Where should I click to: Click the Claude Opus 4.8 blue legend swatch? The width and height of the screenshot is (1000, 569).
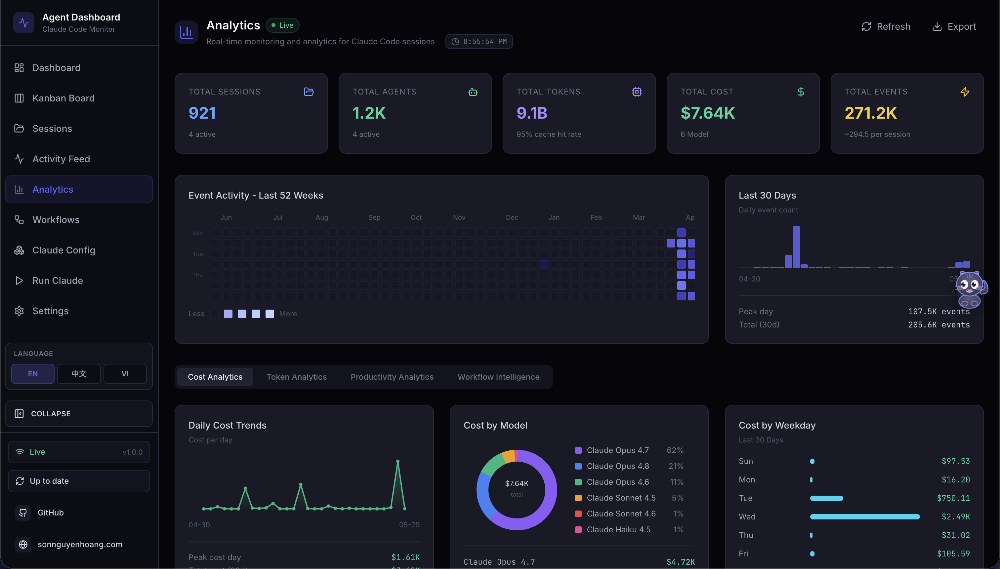(578, 466)
